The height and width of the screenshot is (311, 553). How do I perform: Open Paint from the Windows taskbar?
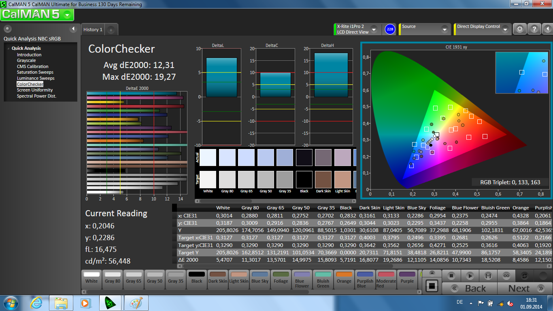click(x=136, y=302)
